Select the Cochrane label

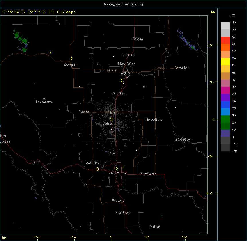coord(92,163)
